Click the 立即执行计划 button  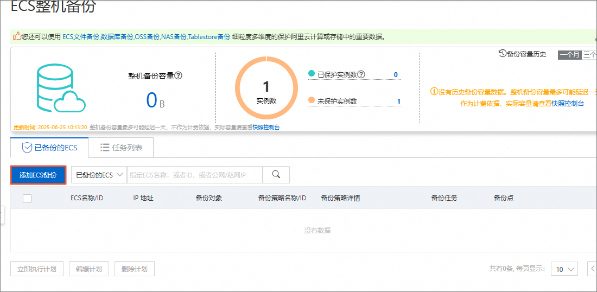pyautogui.click(x=37, y=269)
